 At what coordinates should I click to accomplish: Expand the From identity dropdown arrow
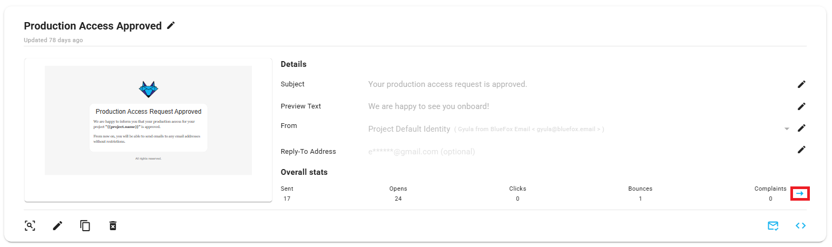(787, 129)
